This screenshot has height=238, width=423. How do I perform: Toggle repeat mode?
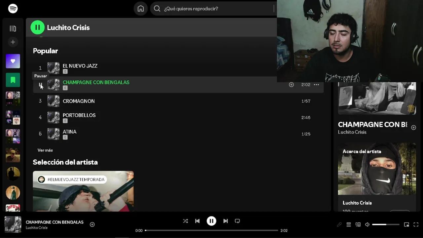[237, 221]
